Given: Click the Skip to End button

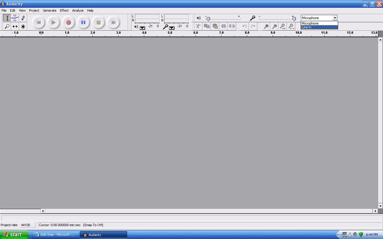Looking at the screenshot, I should point(113,22).
